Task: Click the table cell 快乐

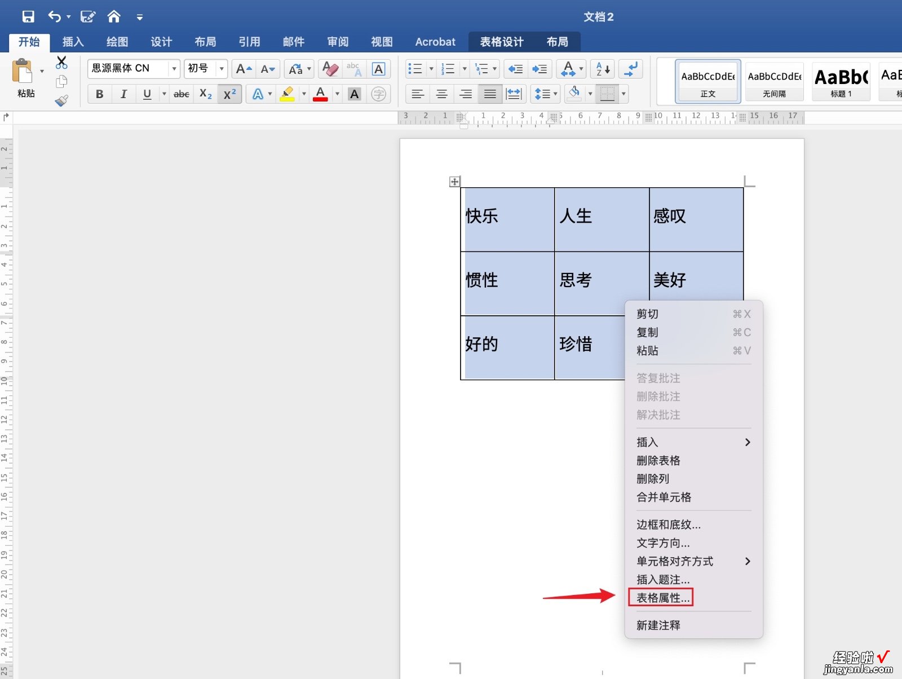Action: pyautogui.click(x=507, y=219)
